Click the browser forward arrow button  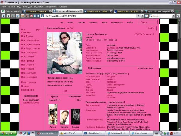coord(13,16)
